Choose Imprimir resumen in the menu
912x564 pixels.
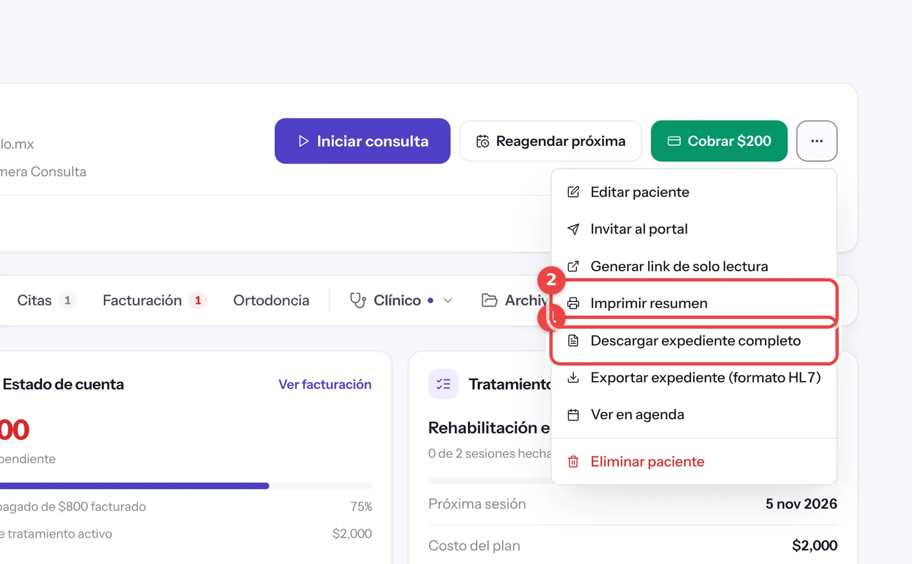pyautogui.click(x=694, y=303)
